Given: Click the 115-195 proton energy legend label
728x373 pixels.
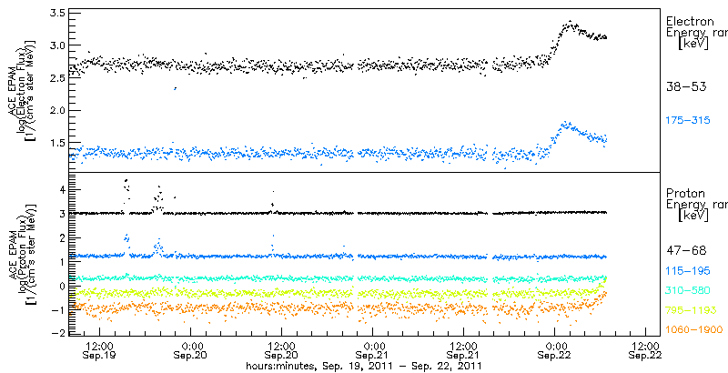Looking at the screenshot, I should (688, 270).
